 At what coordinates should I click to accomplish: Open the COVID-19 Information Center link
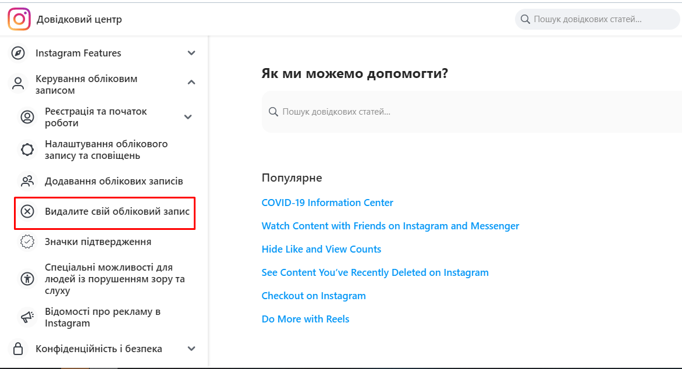coord(327,202)
